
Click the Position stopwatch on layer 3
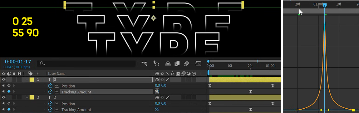pyautogui.click(x=50, y=86)
